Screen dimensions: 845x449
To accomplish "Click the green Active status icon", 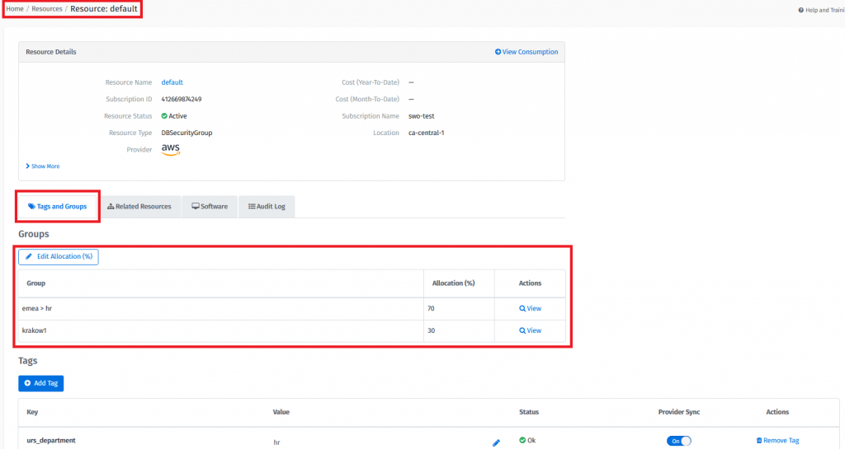I will coord(164,116).
